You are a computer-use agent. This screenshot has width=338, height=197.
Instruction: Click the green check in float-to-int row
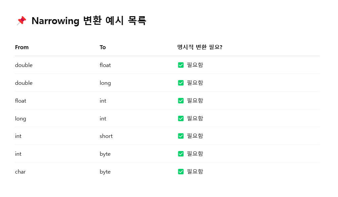pos(181,101)
